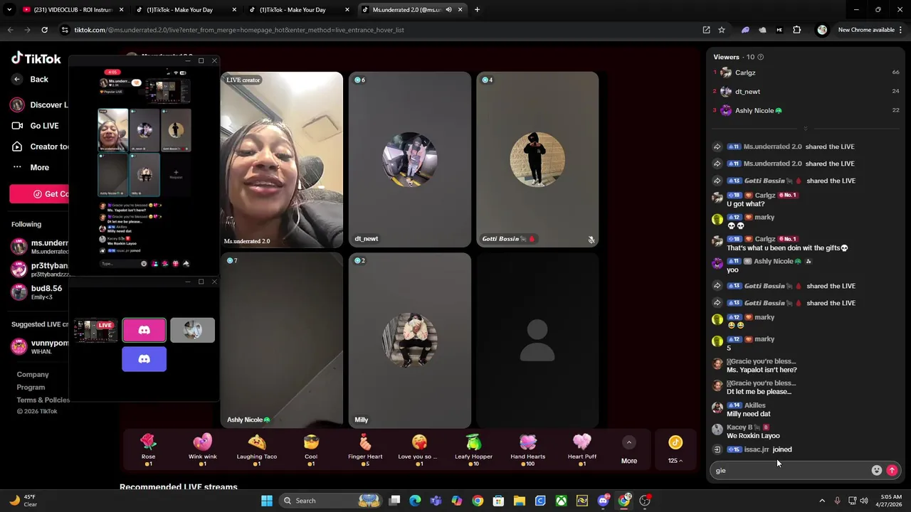Select the Ms.underrated 2.0 LIVE creator video tile
The image size is (911, 512).
[x=281, y=159]
